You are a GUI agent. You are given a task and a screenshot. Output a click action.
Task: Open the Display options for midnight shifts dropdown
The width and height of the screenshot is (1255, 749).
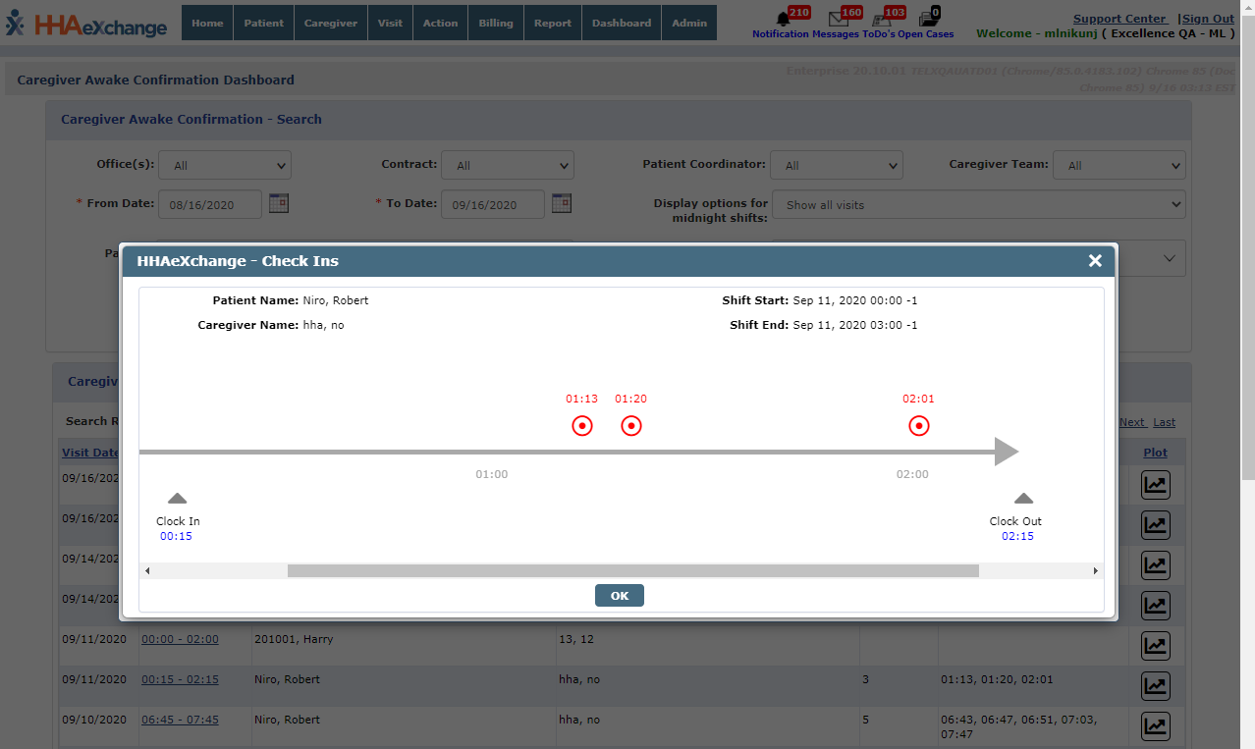click(978, 205)
